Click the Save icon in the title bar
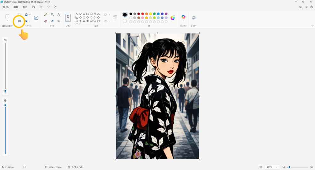The width and height of the screenshot is (315, 170). (34, 7)
